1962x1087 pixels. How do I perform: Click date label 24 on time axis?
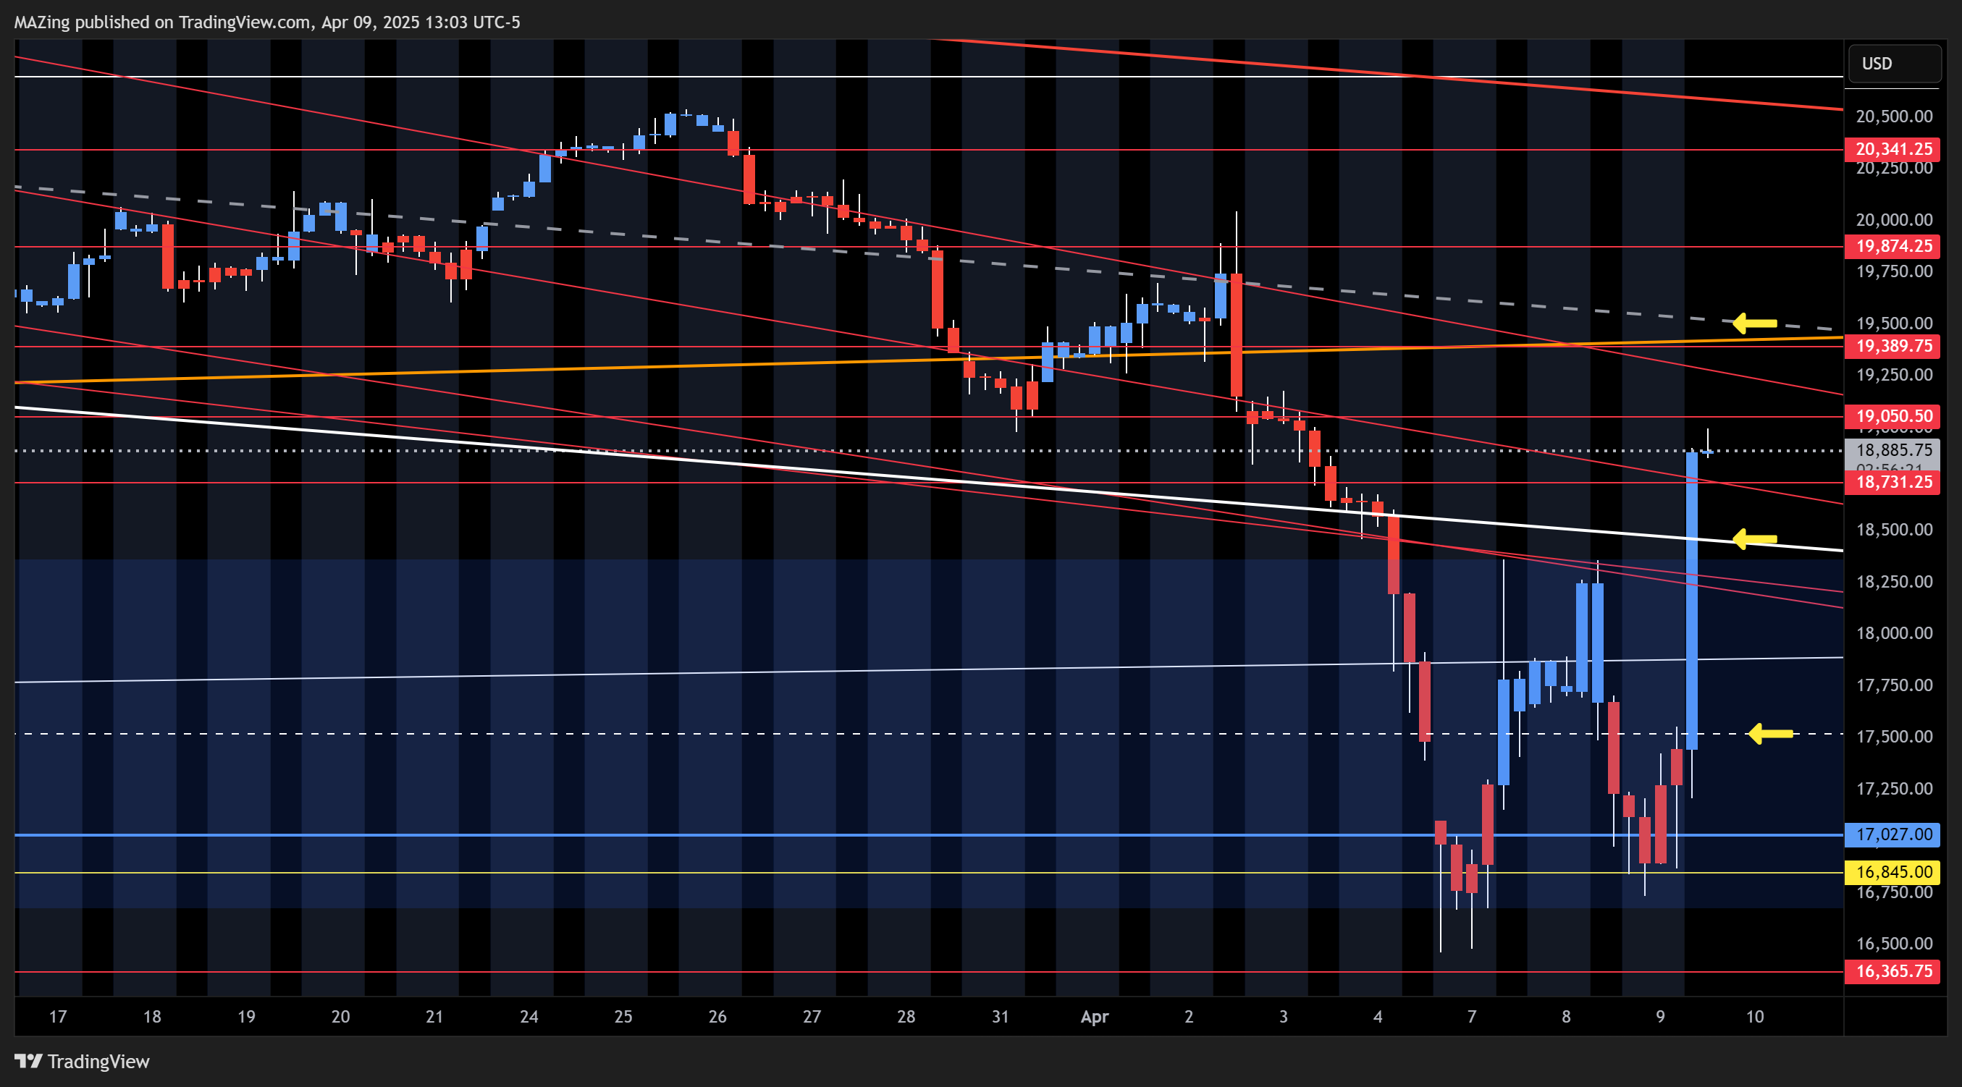[x=529, y=1017]
